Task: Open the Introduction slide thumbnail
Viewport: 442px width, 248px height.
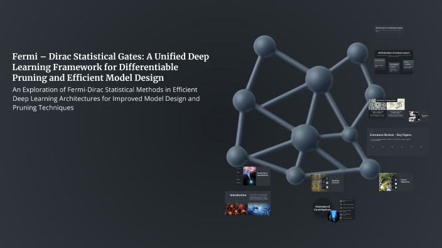Action: coord(247,203)
